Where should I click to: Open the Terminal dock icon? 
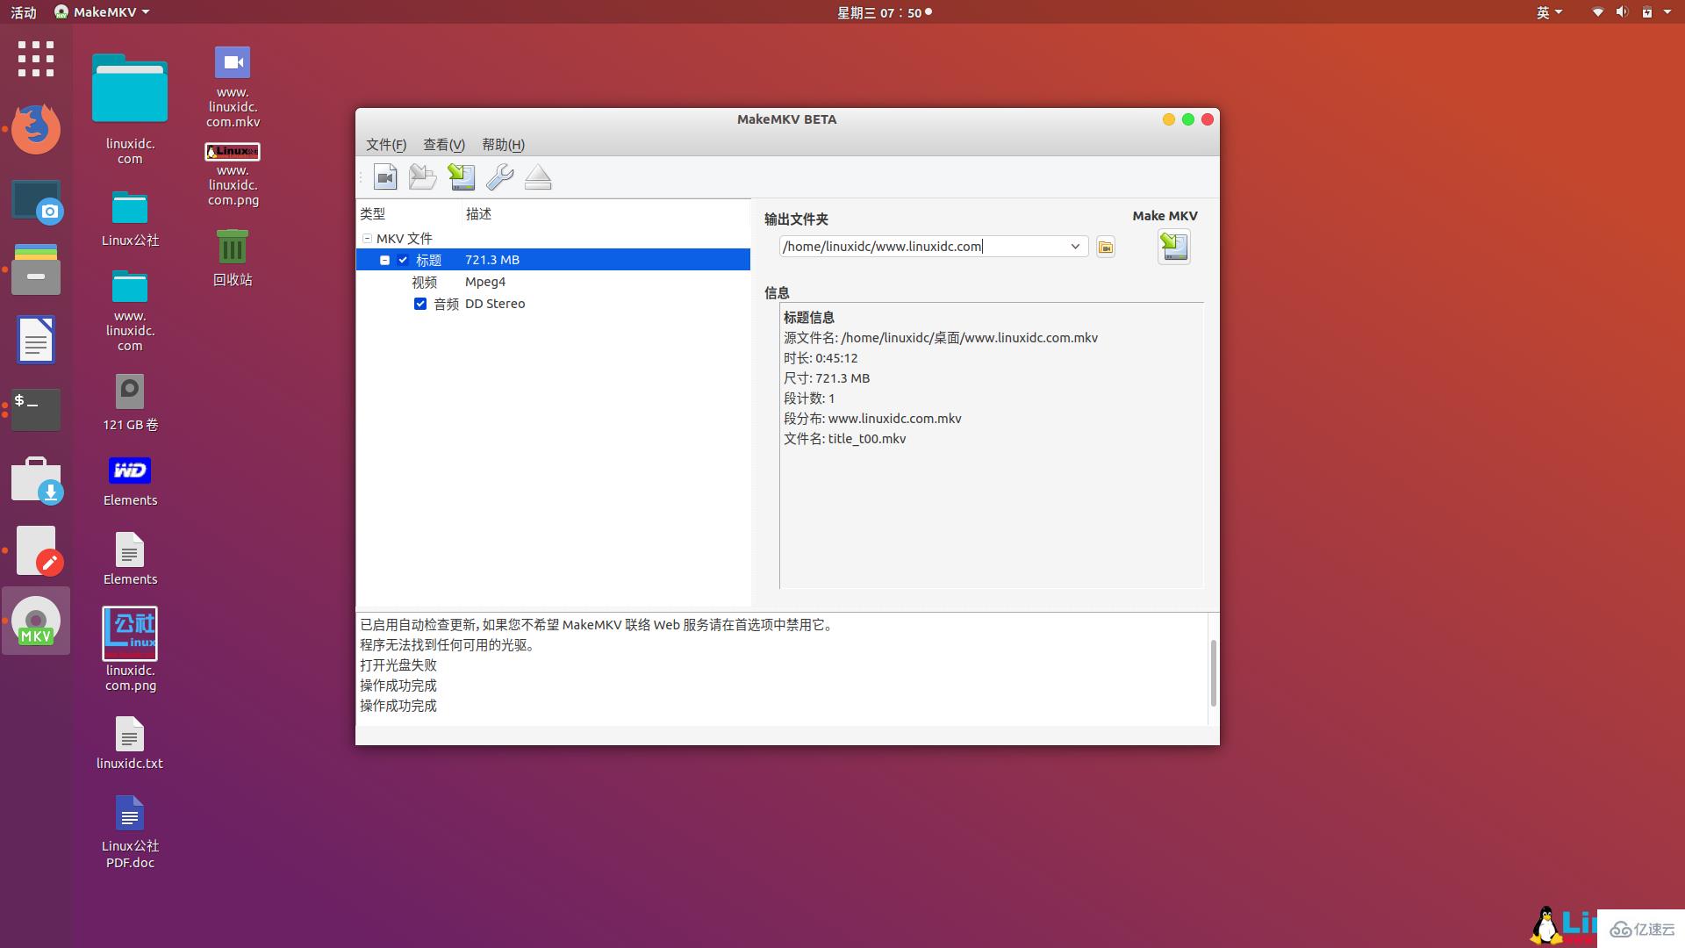[36, 410]
